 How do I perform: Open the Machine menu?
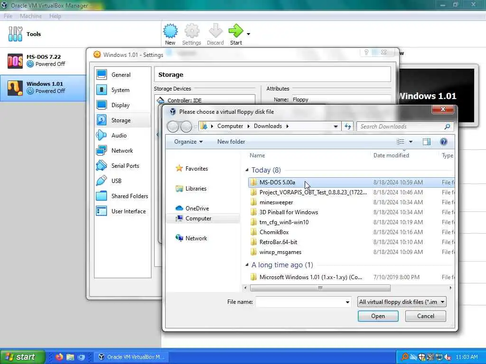click(31, 16)
